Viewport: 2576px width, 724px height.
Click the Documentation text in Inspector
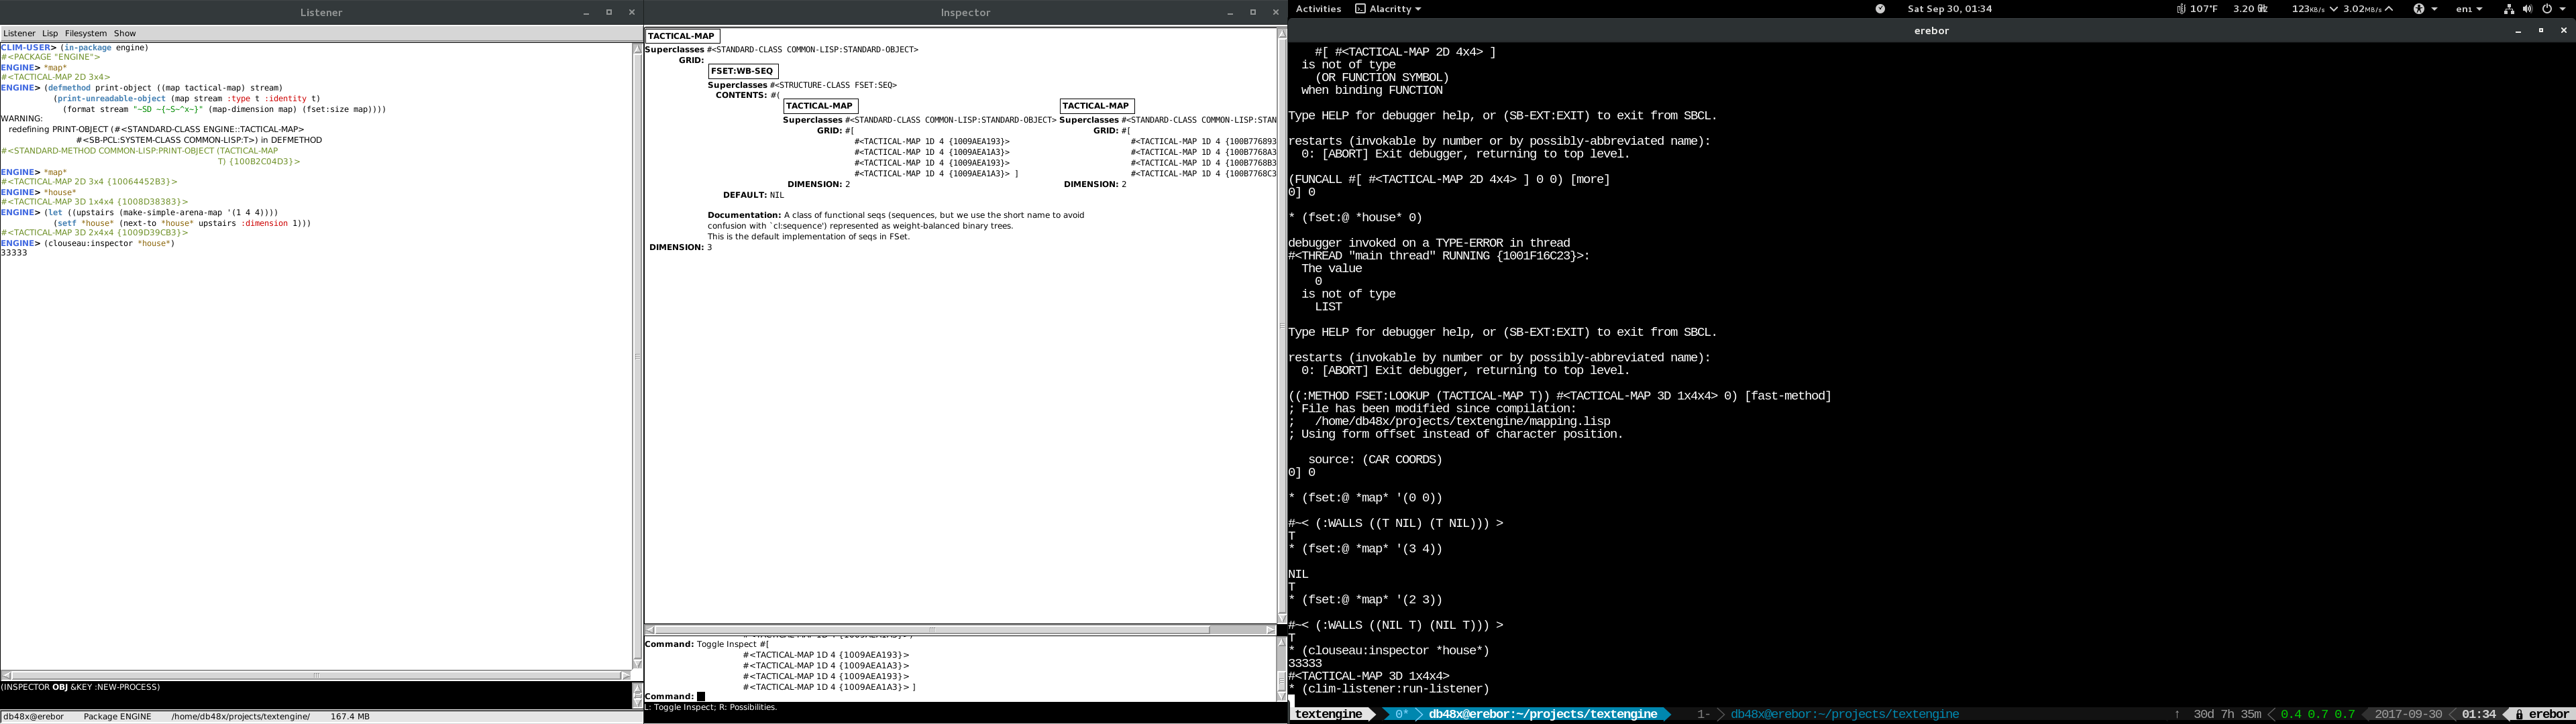pos(896,226)
